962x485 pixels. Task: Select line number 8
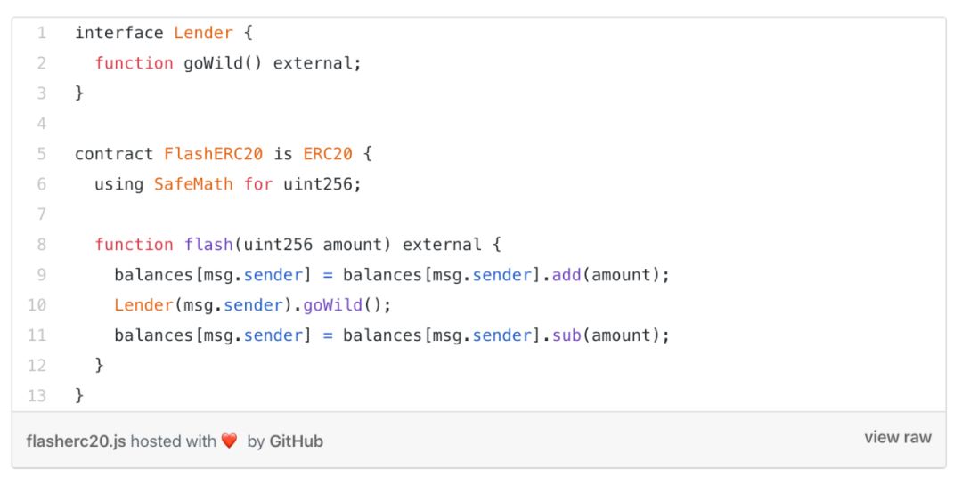41,245
